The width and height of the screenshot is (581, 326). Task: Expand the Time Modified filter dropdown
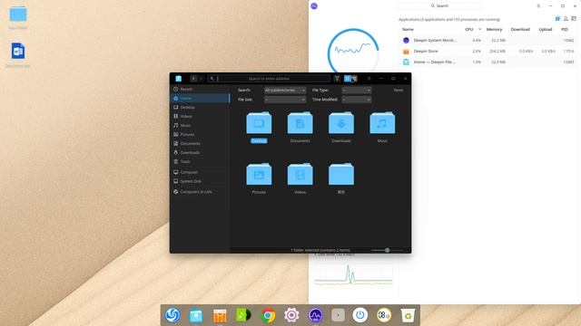(x=357, y=100)
